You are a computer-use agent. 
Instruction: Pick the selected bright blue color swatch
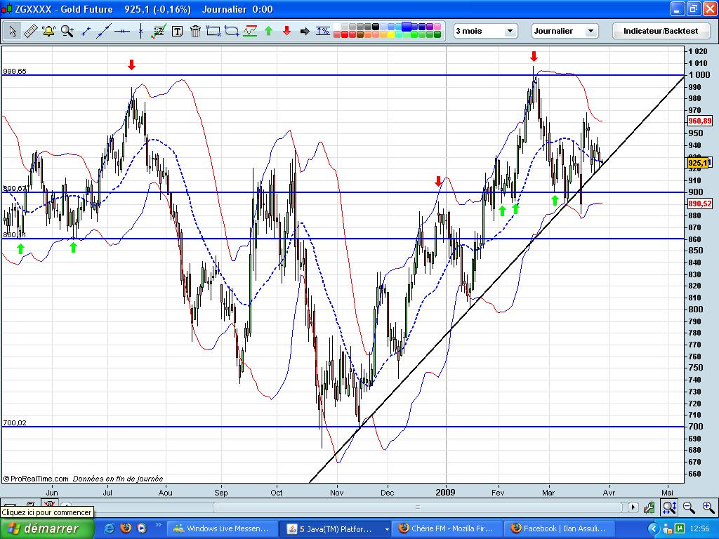407,27
